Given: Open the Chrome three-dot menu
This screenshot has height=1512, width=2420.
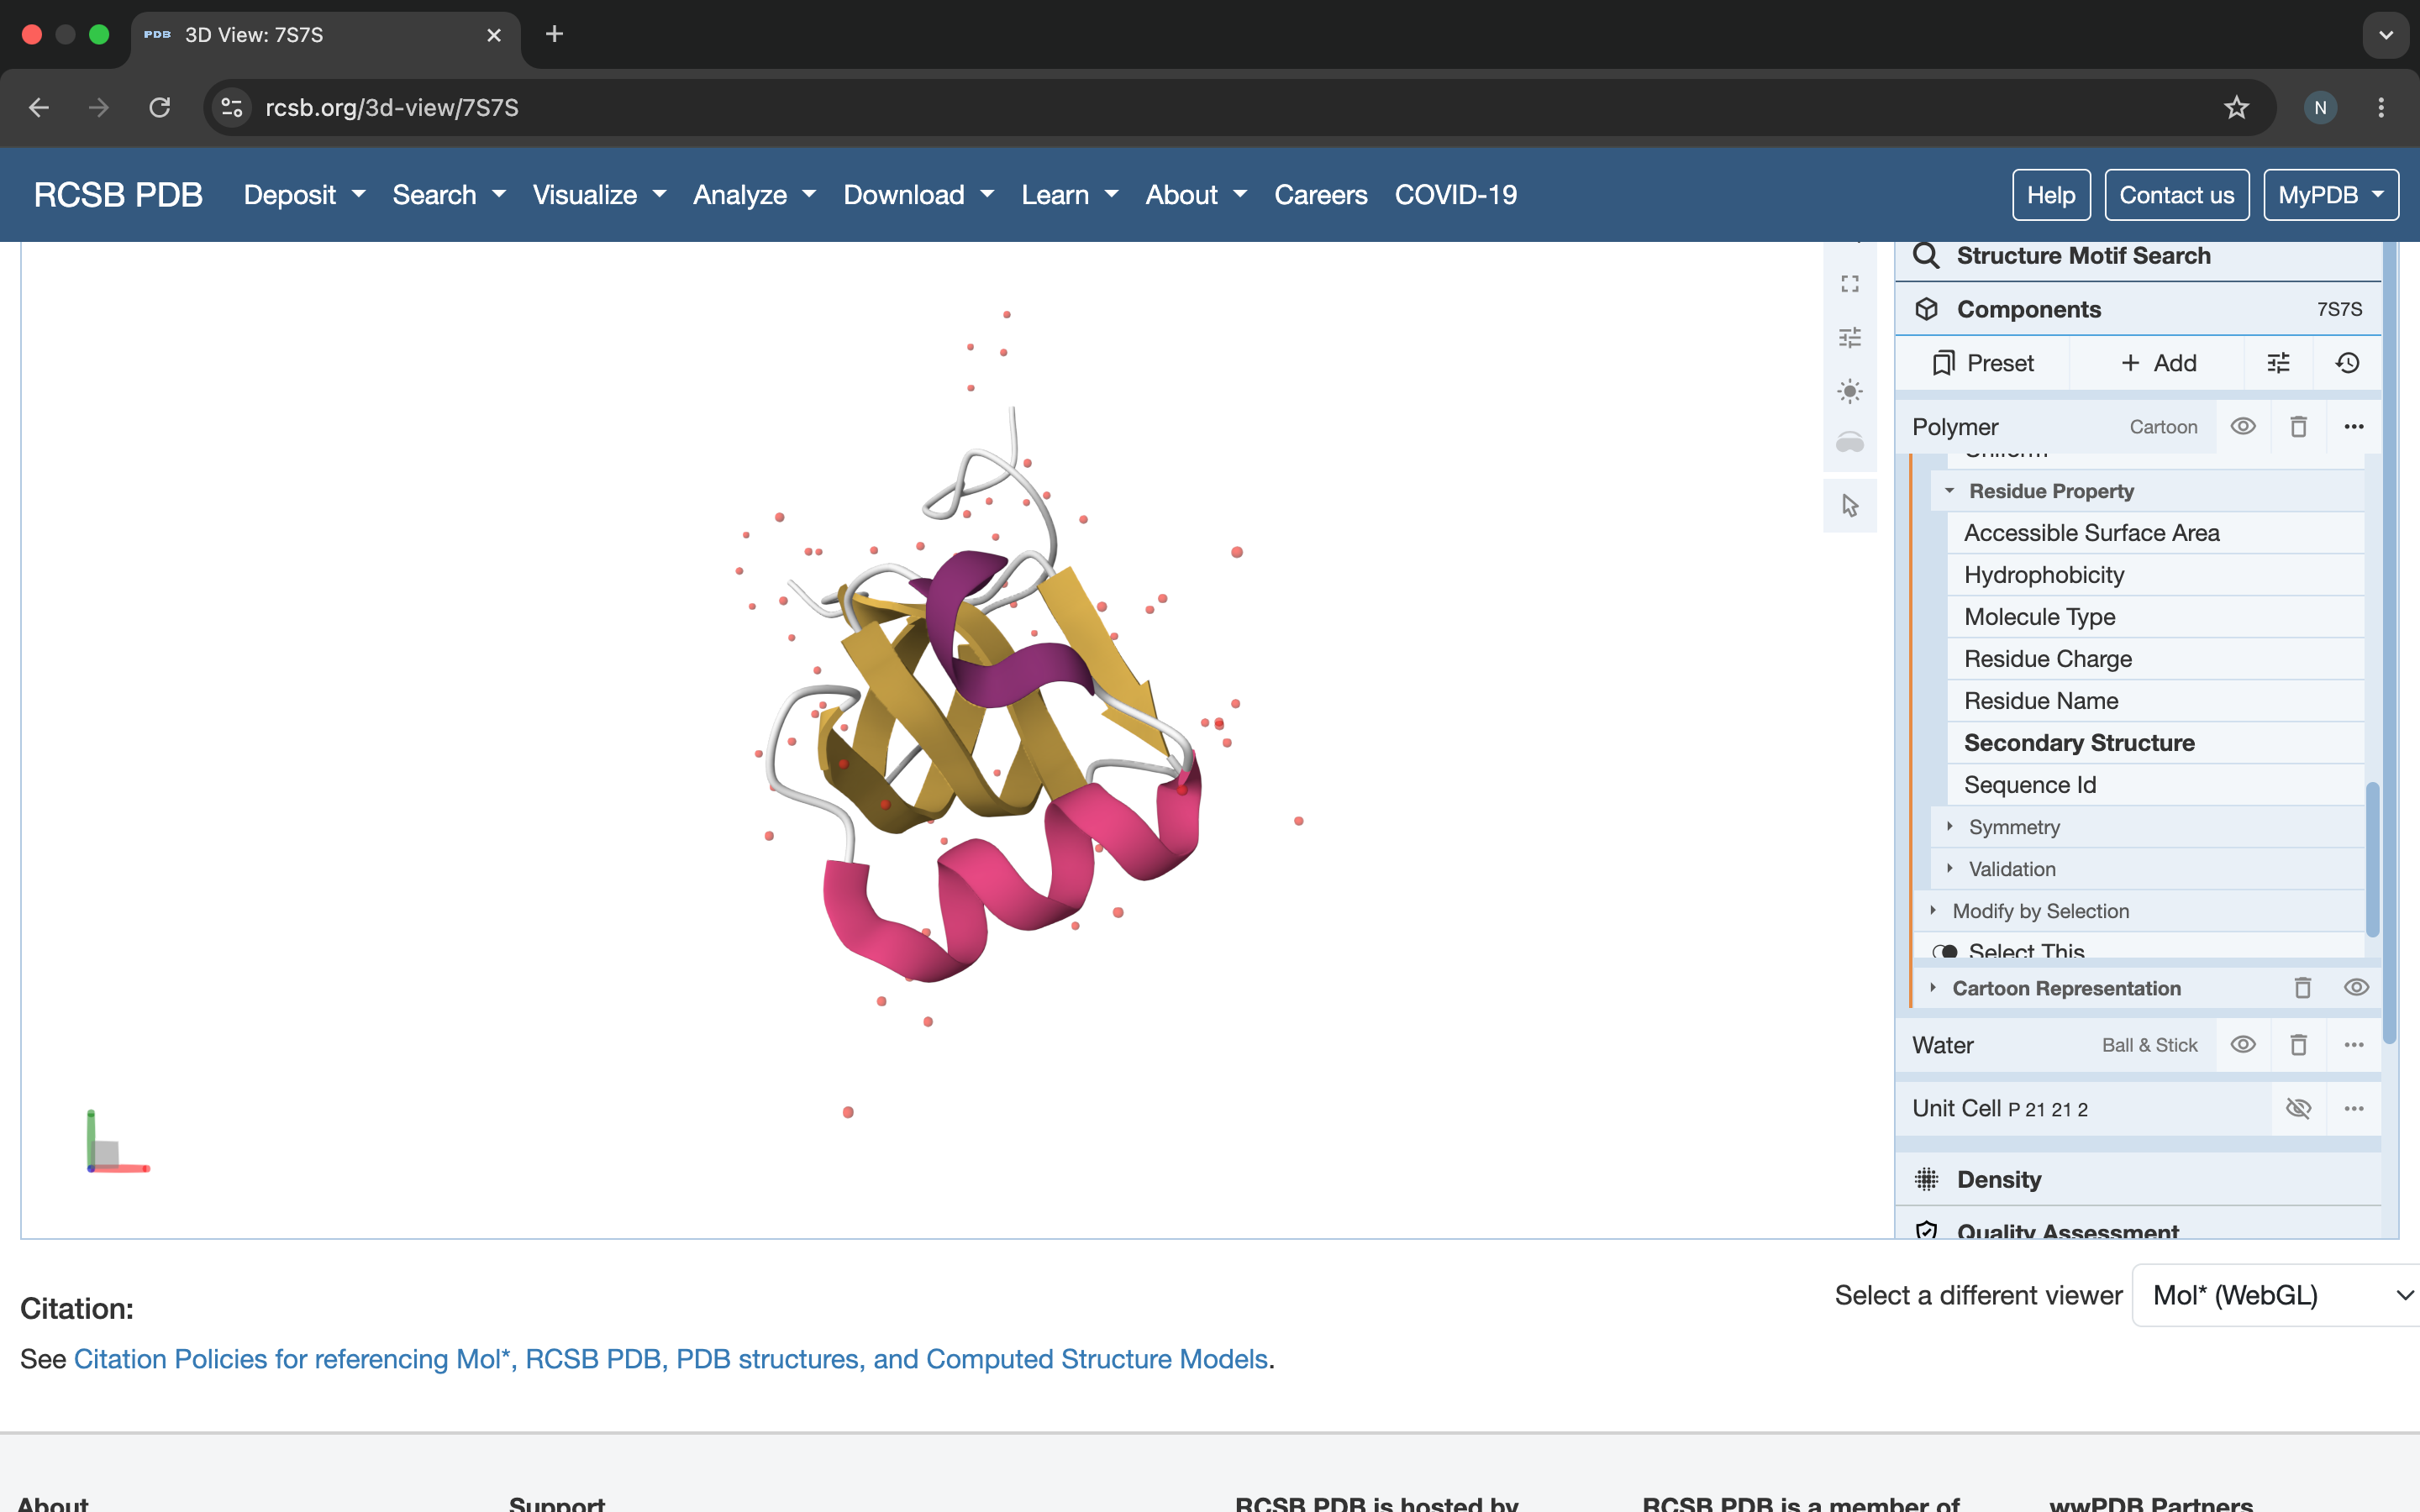Looking at the screenshot, I should point(2381,108).
